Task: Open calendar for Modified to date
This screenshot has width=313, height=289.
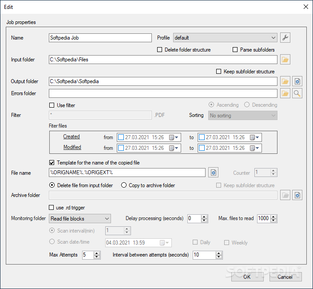Action: [x=254, y=148]
